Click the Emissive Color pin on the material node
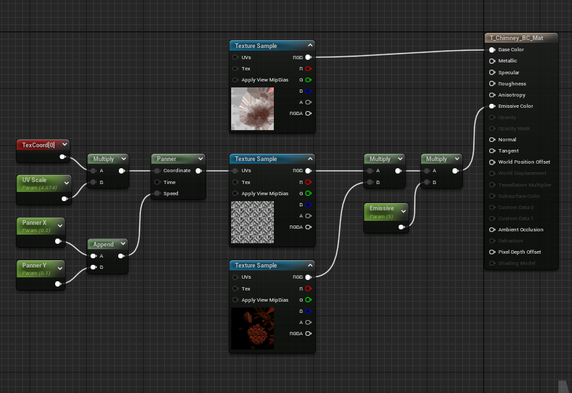The width and height of the screenshot is (572, 393). 492,106
